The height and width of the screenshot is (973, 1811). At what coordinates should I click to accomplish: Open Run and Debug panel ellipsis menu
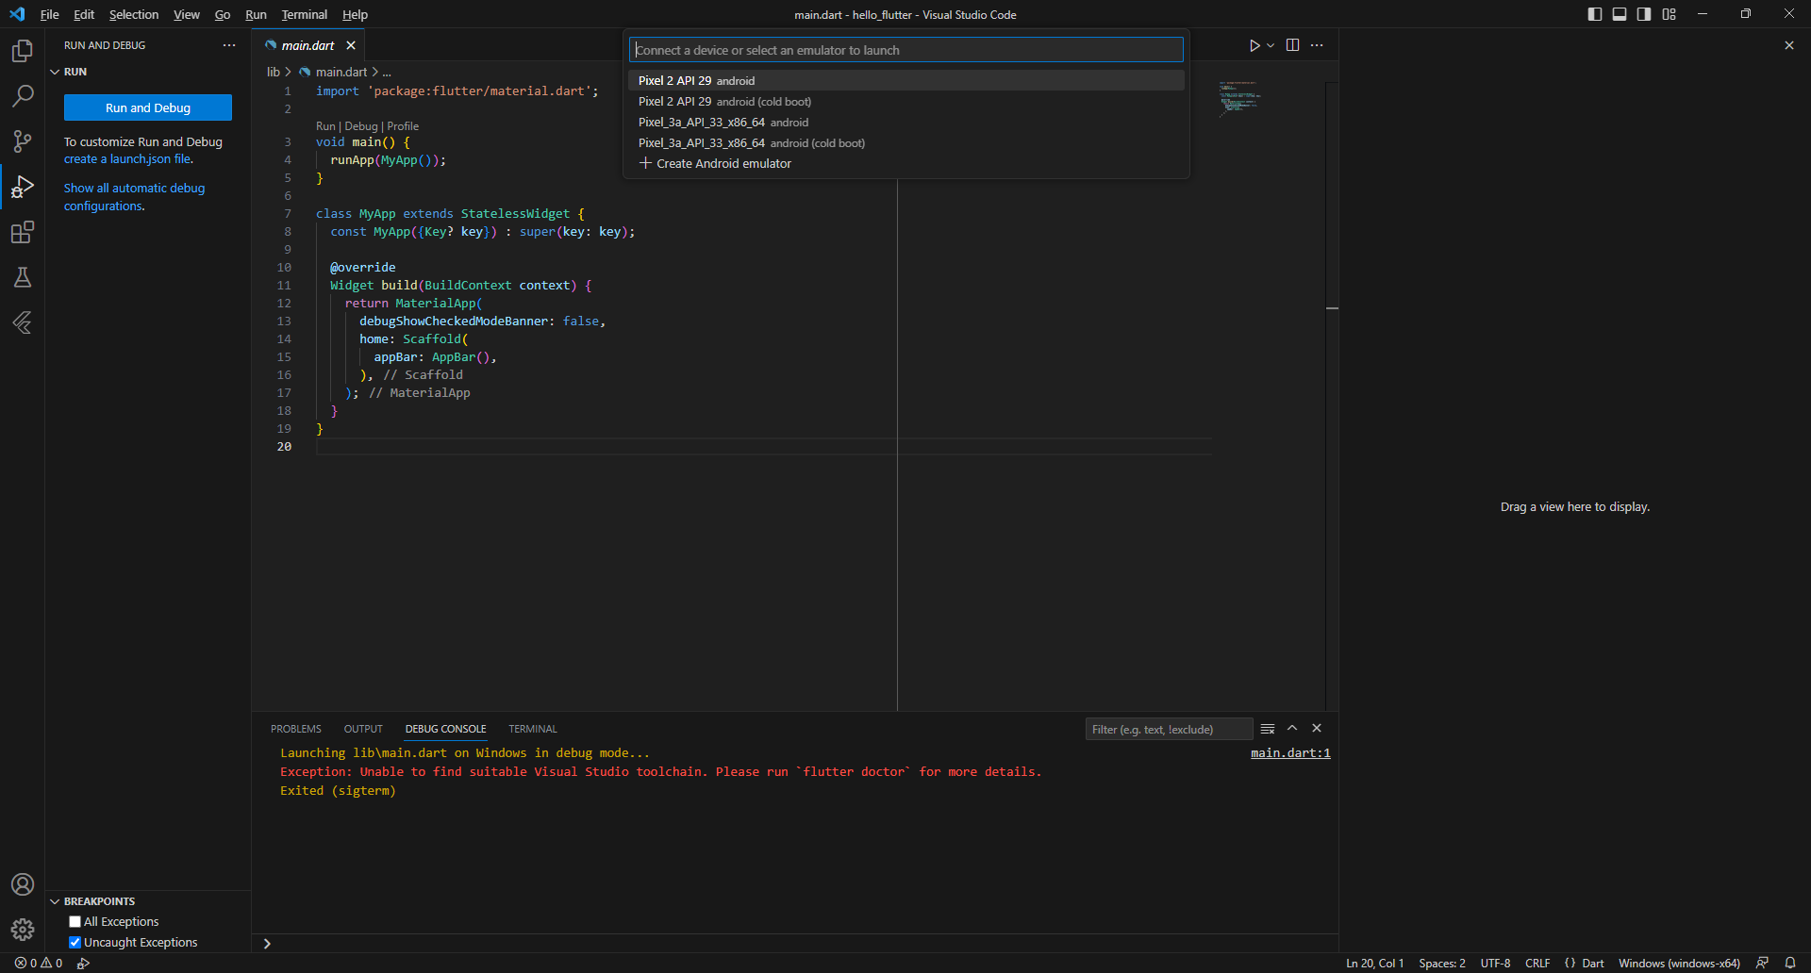(229, 45)
